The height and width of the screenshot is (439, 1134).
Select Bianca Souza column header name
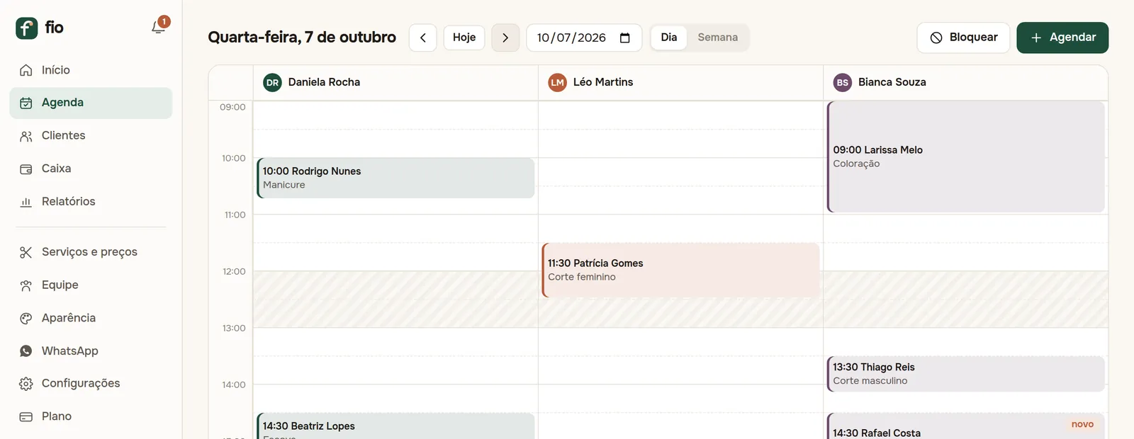pyautogui.click(x=892, y=82)
